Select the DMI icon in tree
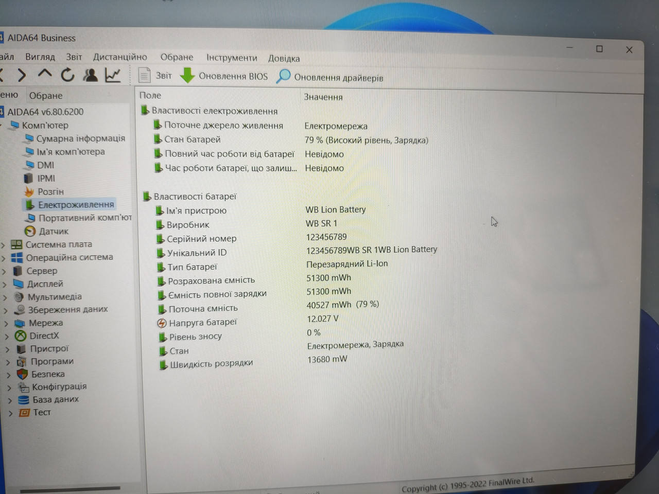Screen dimensions: 659x494 [x=29, y=165]
